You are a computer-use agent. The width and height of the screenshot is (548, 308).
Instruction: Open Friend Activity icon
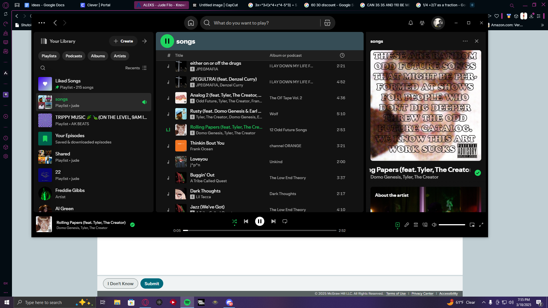click(422, 23)
